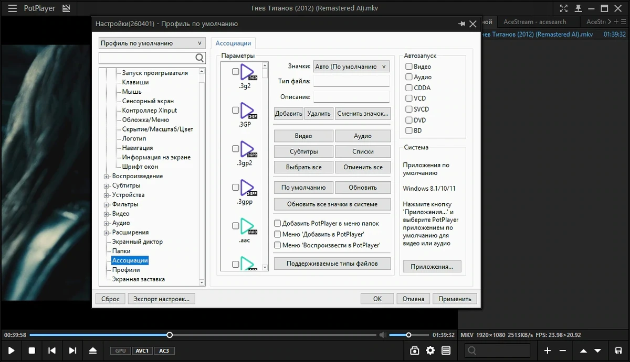Click the pin icon in settings dialog title
This screenshot has height=362, width=630.
461,24
